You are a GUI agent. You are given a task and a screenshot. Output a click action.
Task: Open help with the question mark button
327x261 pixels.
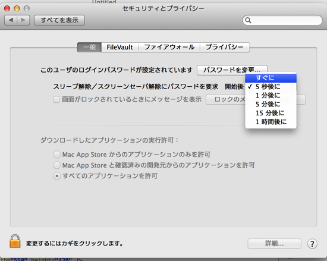pyautogui.click(x=312, y=244)
